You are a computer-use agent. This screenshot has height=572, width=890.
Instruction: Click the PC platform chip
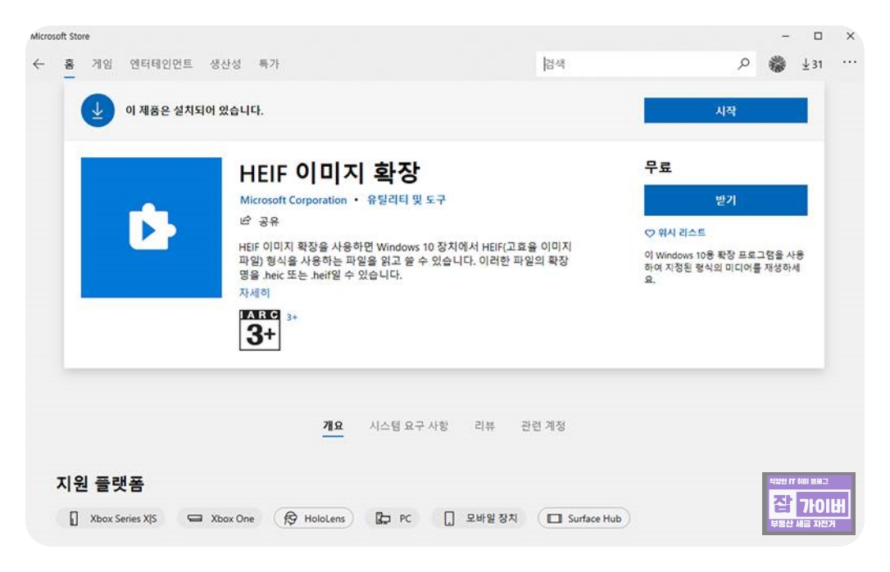pos(393,518)
